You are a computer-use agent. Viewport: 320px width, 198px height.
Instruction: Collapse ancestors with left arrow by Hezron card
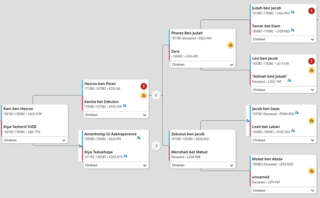point(156,95)
